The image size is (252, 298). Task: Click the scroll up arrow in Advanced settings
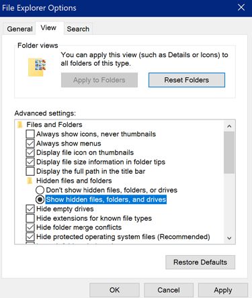click(229, 126)
